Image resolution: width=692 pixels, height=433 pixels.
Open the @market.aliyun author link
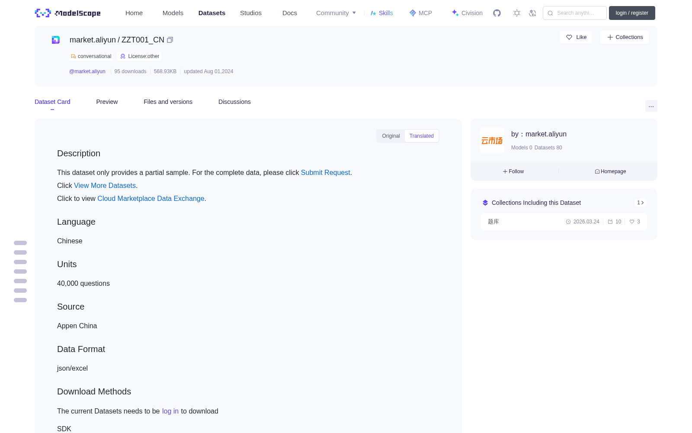click(87, 71)
